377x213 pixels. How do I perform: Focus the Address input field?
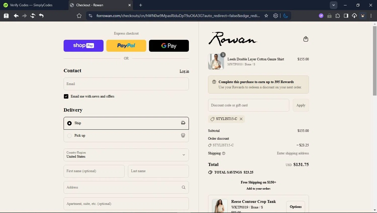pos(126,187)
